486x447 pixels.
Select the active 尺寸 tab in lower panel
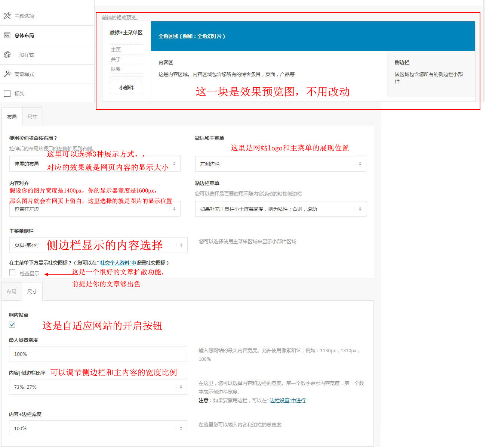(x=32, y=291)
